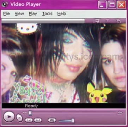128x127 pixels.
Task: Mute audio with the speaker button
Action: tap(52, 120)
